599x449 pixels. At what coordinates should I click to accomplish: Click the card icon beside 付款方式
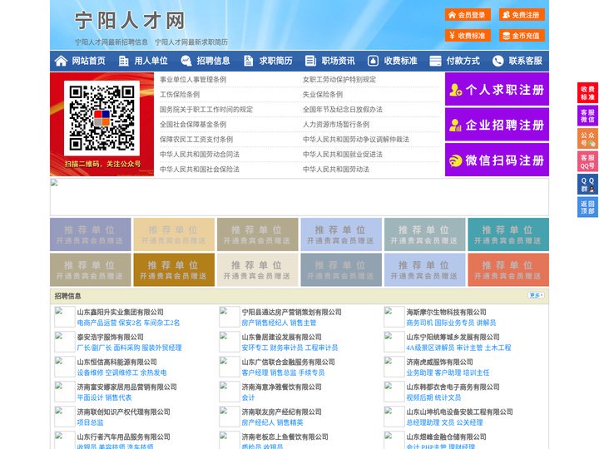tap(435, 61)
